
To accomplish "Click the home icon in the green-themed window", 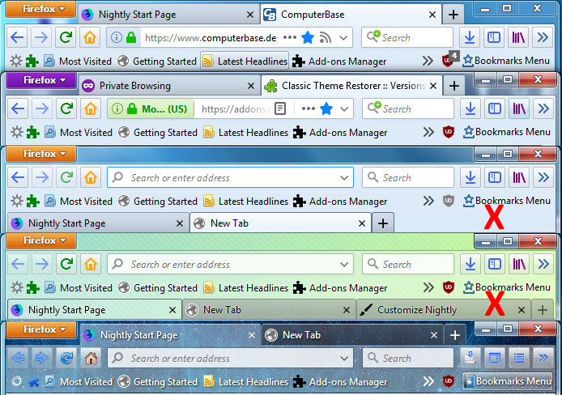I will coord(91,265).
